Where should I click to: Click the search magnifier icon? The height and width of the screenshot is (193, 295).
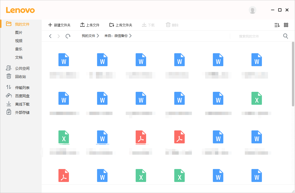[x=286, y=36]
